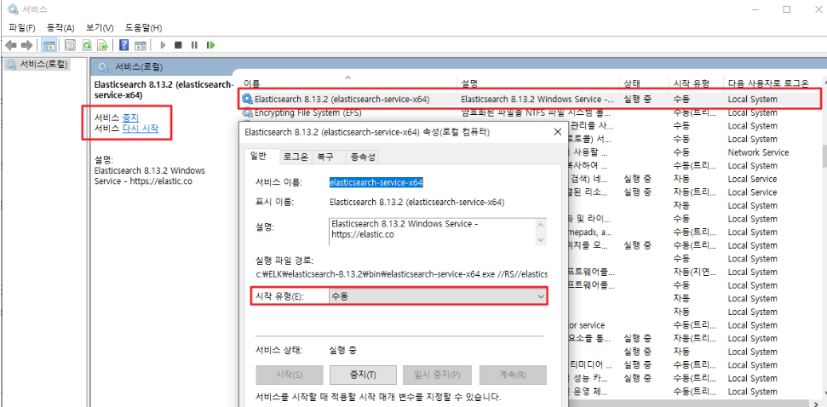Viewport: 827px width, 407px height.
Task: Open the 동작(A) menu
Action: tap(60, 27)
